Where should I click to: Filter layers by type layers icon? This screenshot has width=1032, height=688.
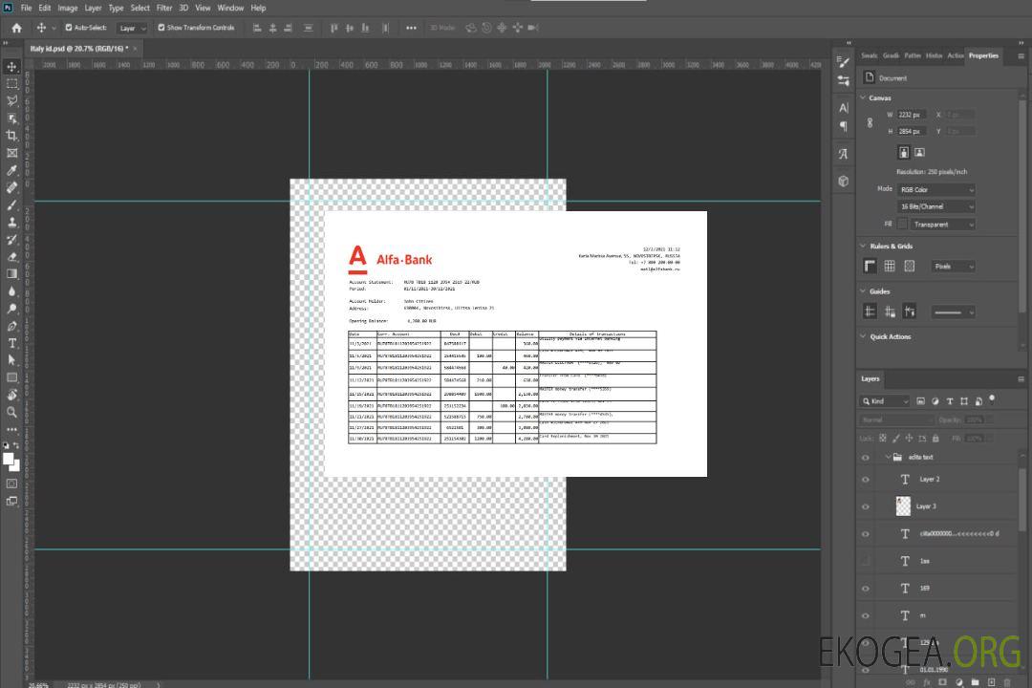click(950, 401)
